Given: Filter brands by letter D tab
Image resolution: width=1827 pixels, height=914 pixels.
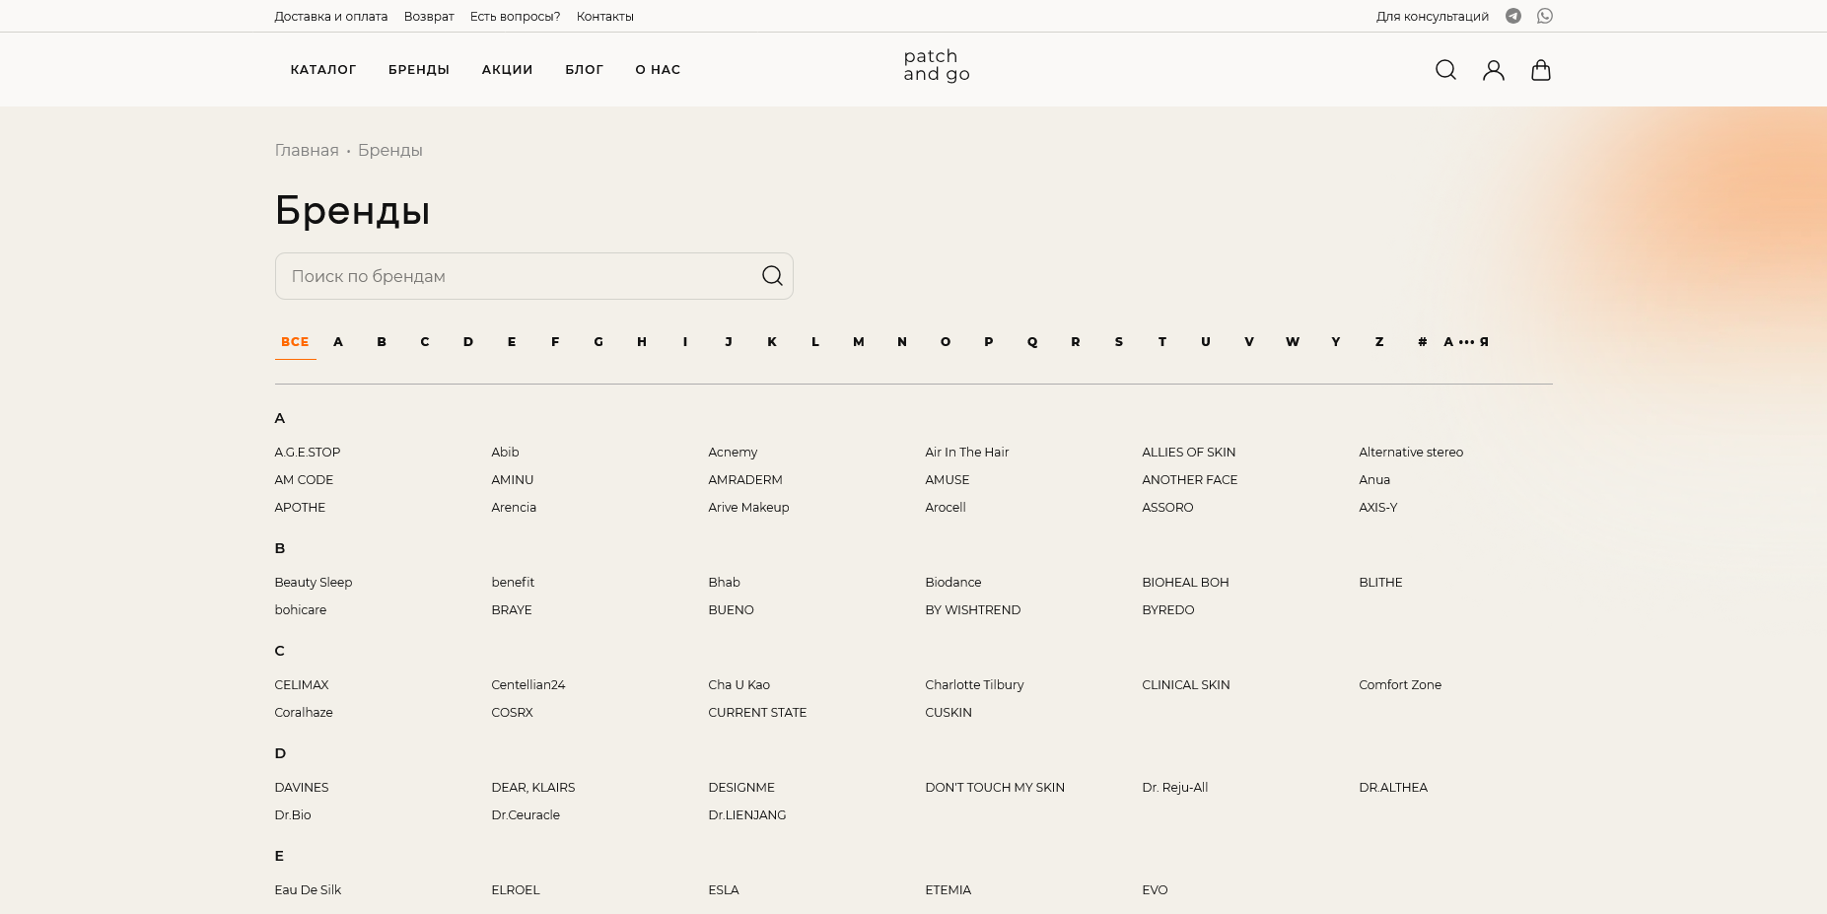Looking at the screenshot, I should [468, 342].
